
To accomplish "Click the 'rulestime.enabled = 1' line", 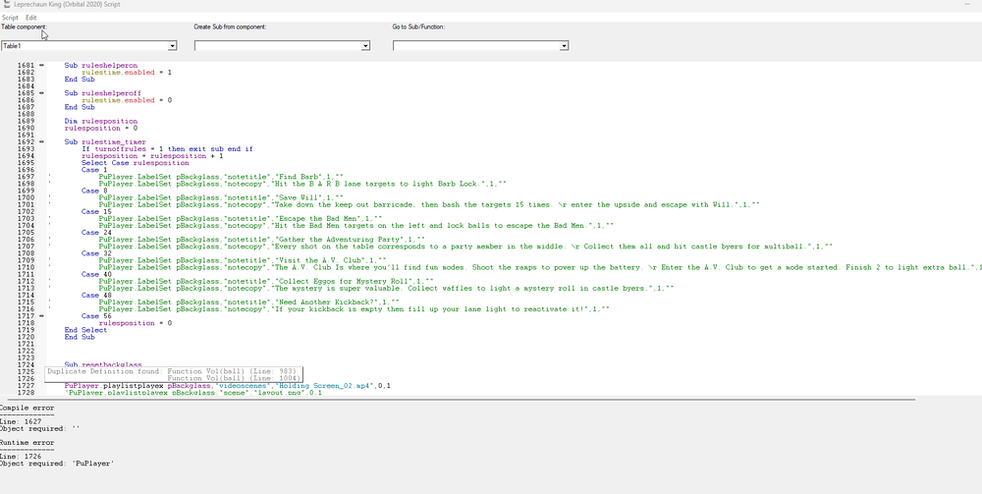I will coord(127,73).
